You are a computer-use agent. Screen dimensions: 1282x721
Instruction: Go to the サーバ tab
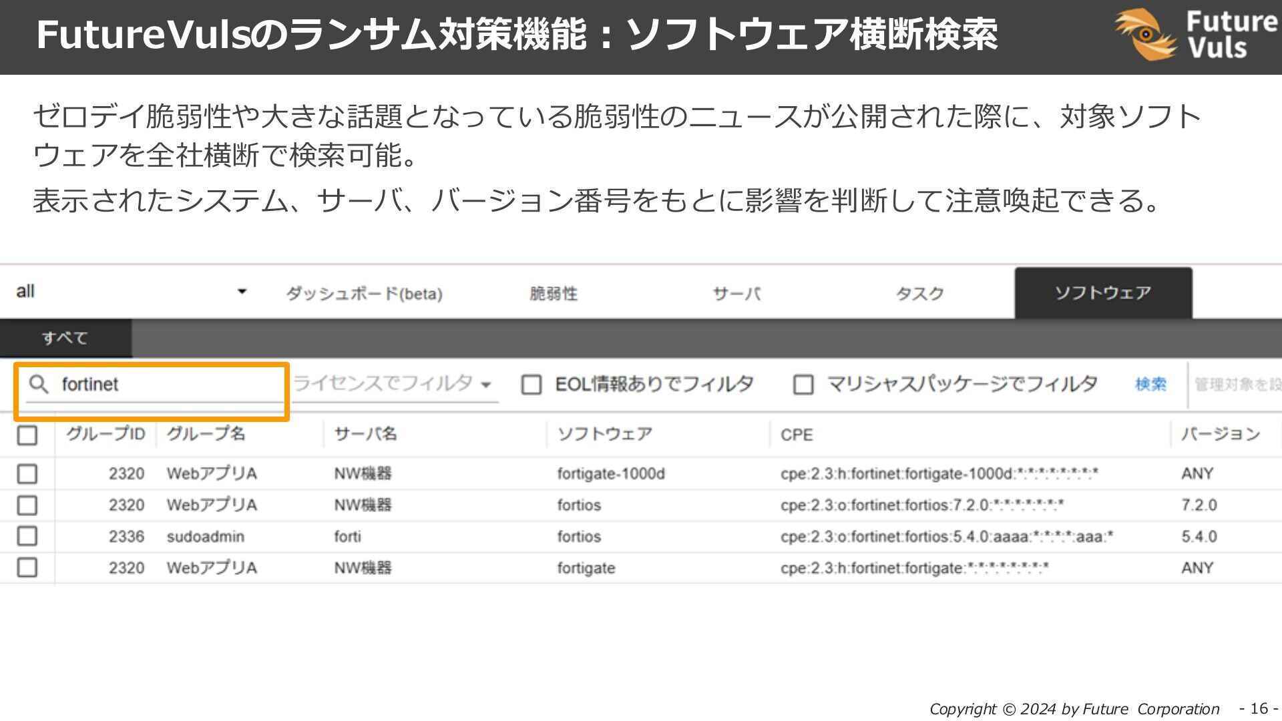(x=736, y=294)
